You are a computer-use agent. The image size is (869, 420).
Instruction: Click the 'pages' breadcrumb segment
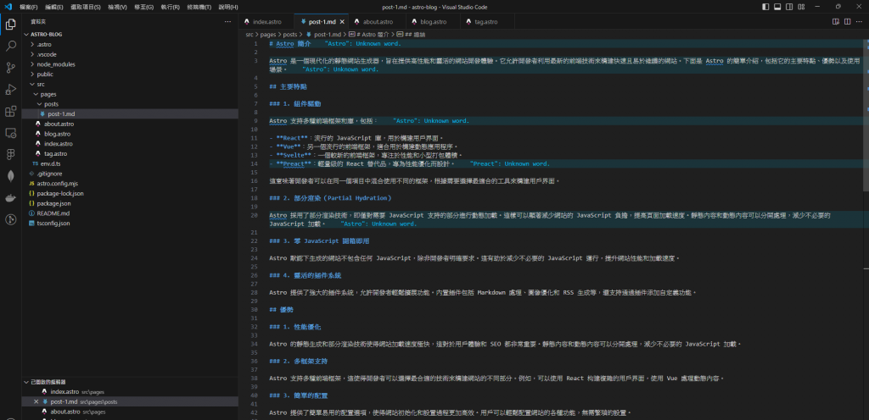click(x=268, y=34)
